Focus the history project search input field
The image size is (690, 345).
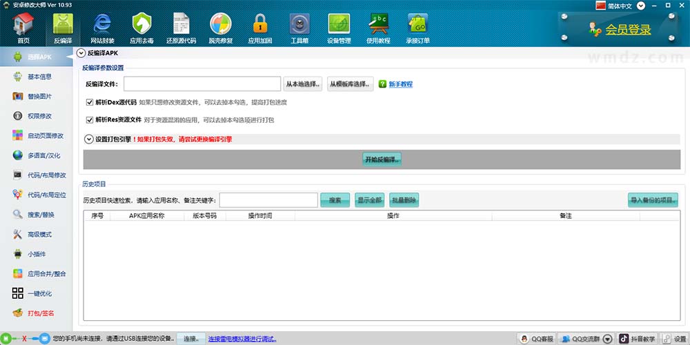point(268,200)
